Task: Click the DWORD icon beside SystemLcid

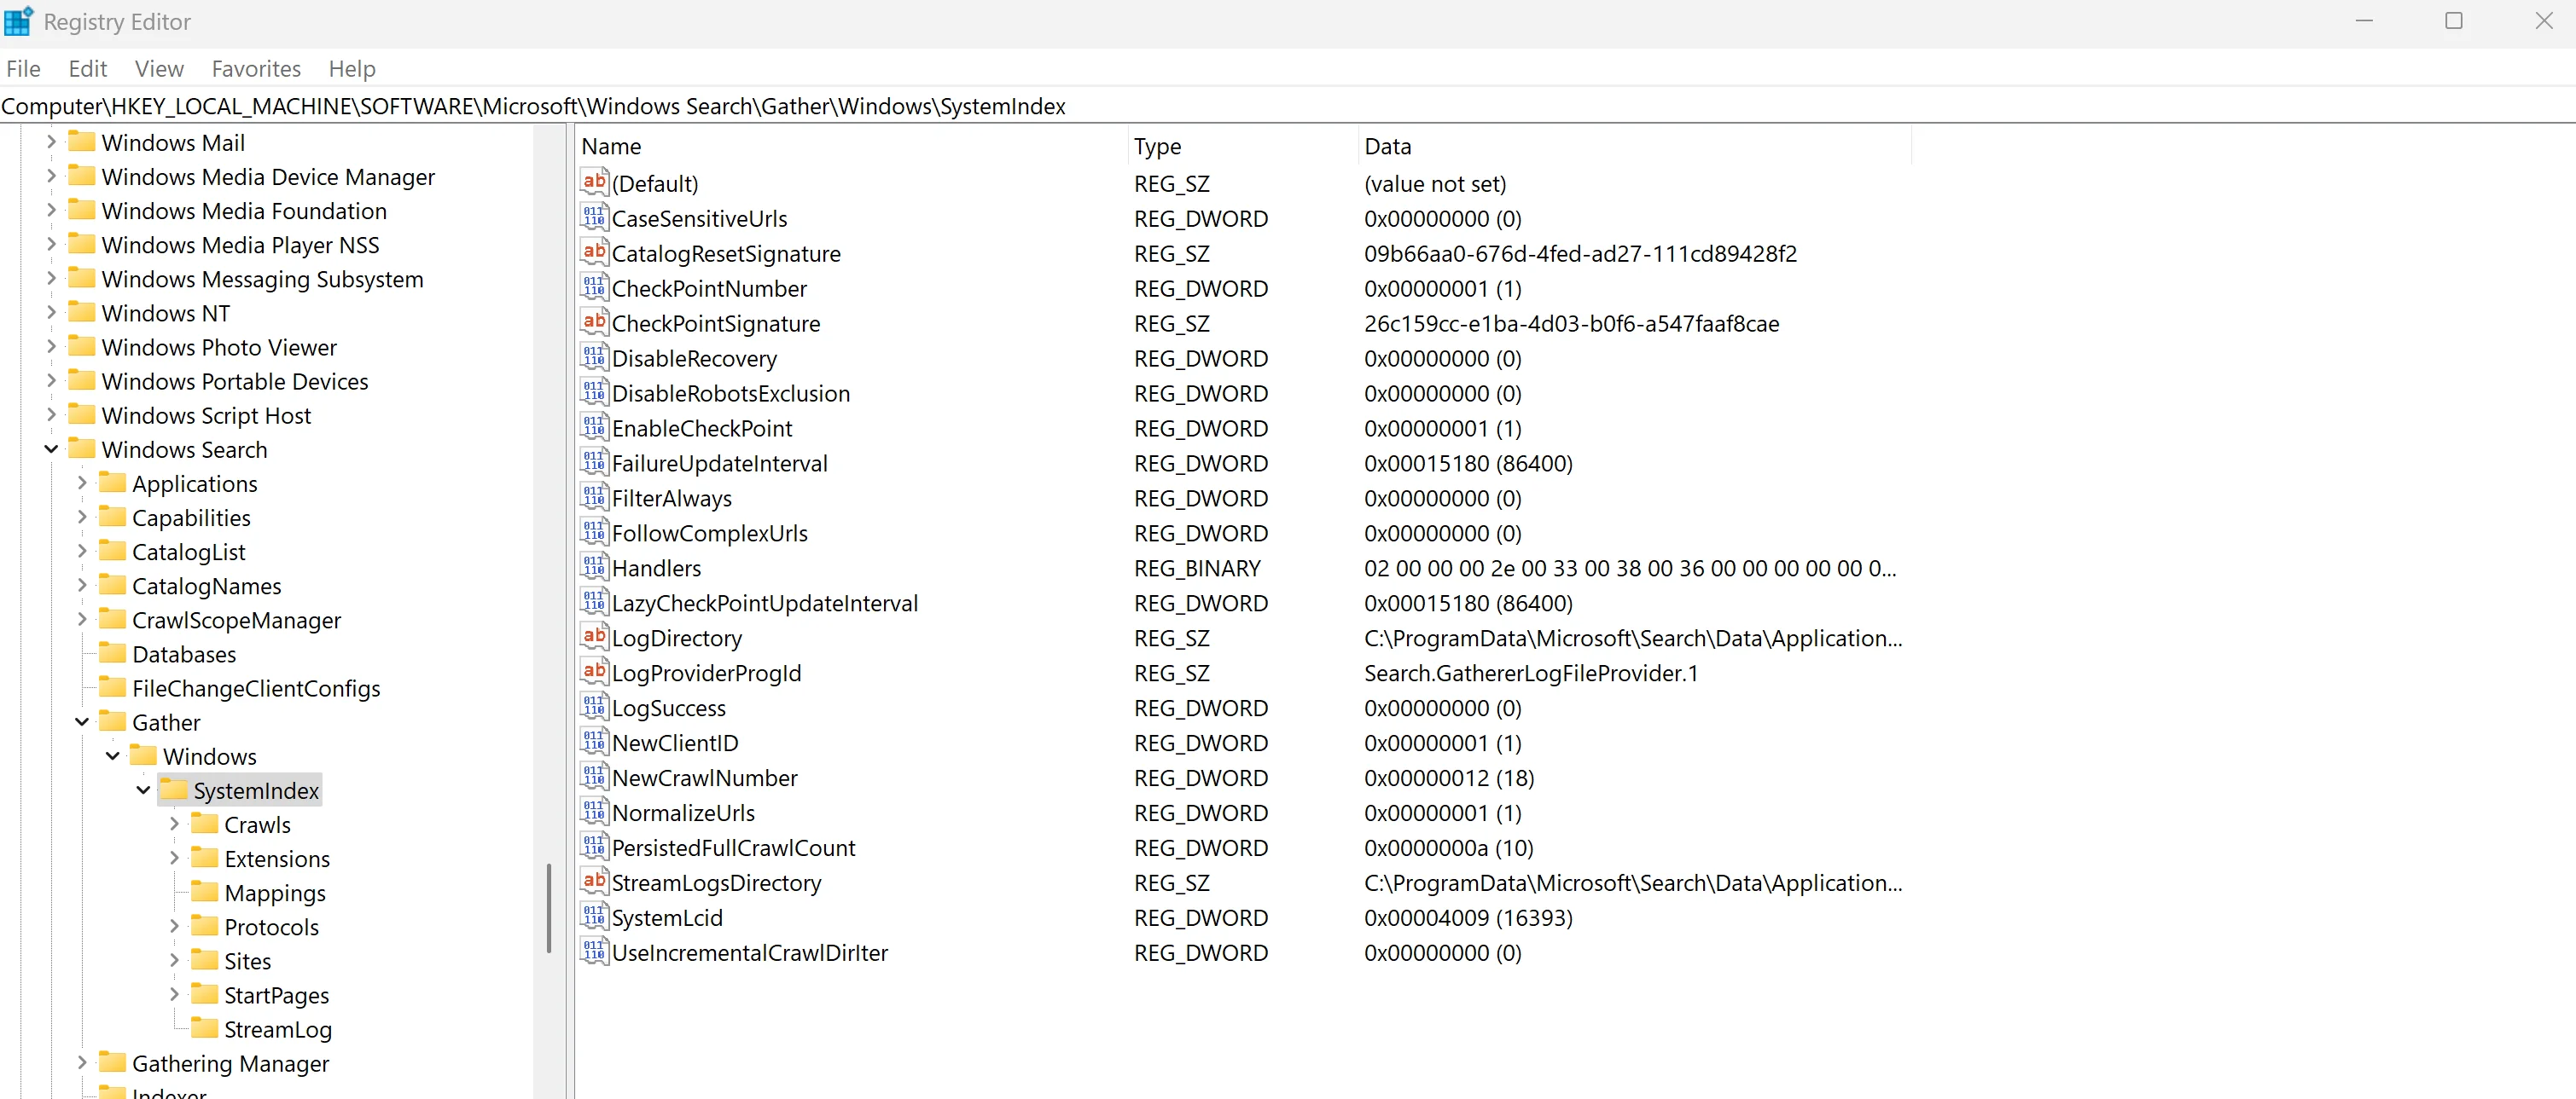Action: point(594,917)
